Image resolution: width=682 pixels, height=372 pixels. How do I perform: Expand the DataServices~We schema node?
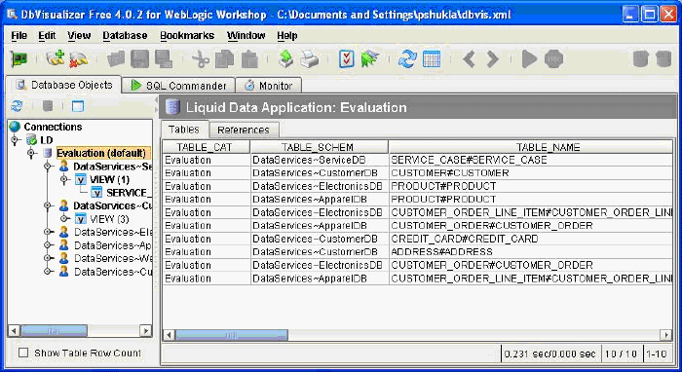[48, 258]
